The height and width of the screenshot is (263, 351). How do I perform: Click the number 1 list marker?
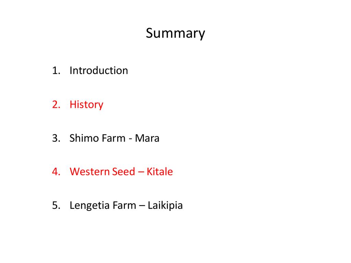pyautogui.click(x=56, y=71)
